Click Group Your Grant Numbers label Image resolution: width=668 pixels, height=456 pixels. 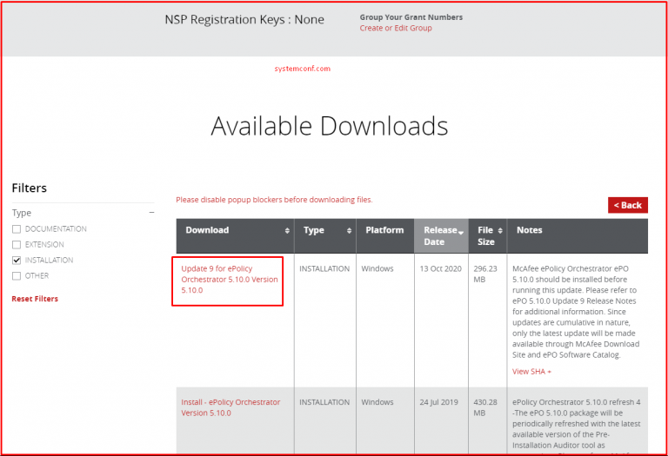pos(411,17)
